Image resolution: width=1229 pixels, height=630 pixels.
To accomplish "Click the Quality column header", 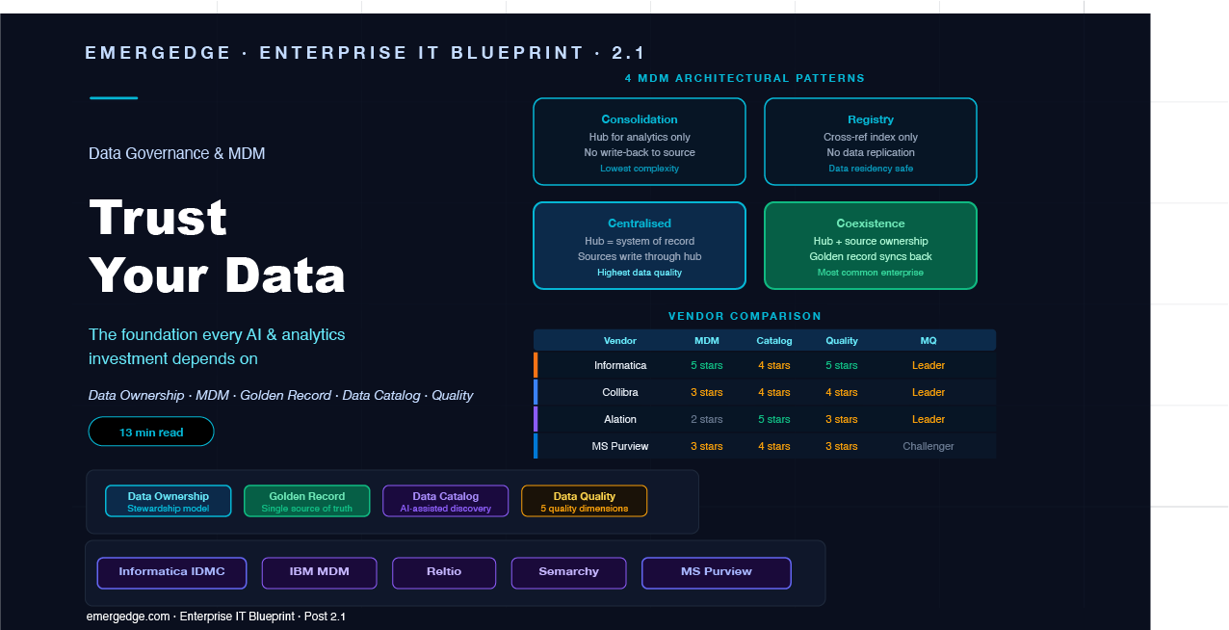I will 842,340.
